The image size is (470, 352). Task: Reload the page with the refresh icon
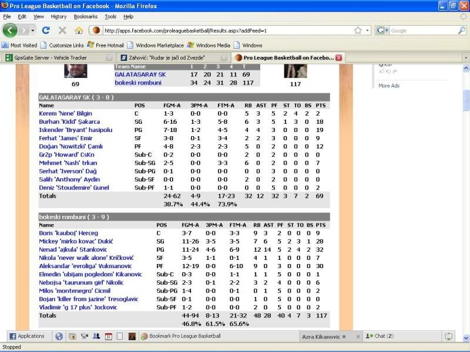point(46,30)
